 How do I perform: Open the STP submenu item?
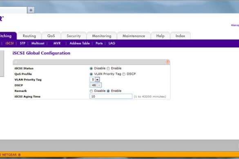coord(22,43)
